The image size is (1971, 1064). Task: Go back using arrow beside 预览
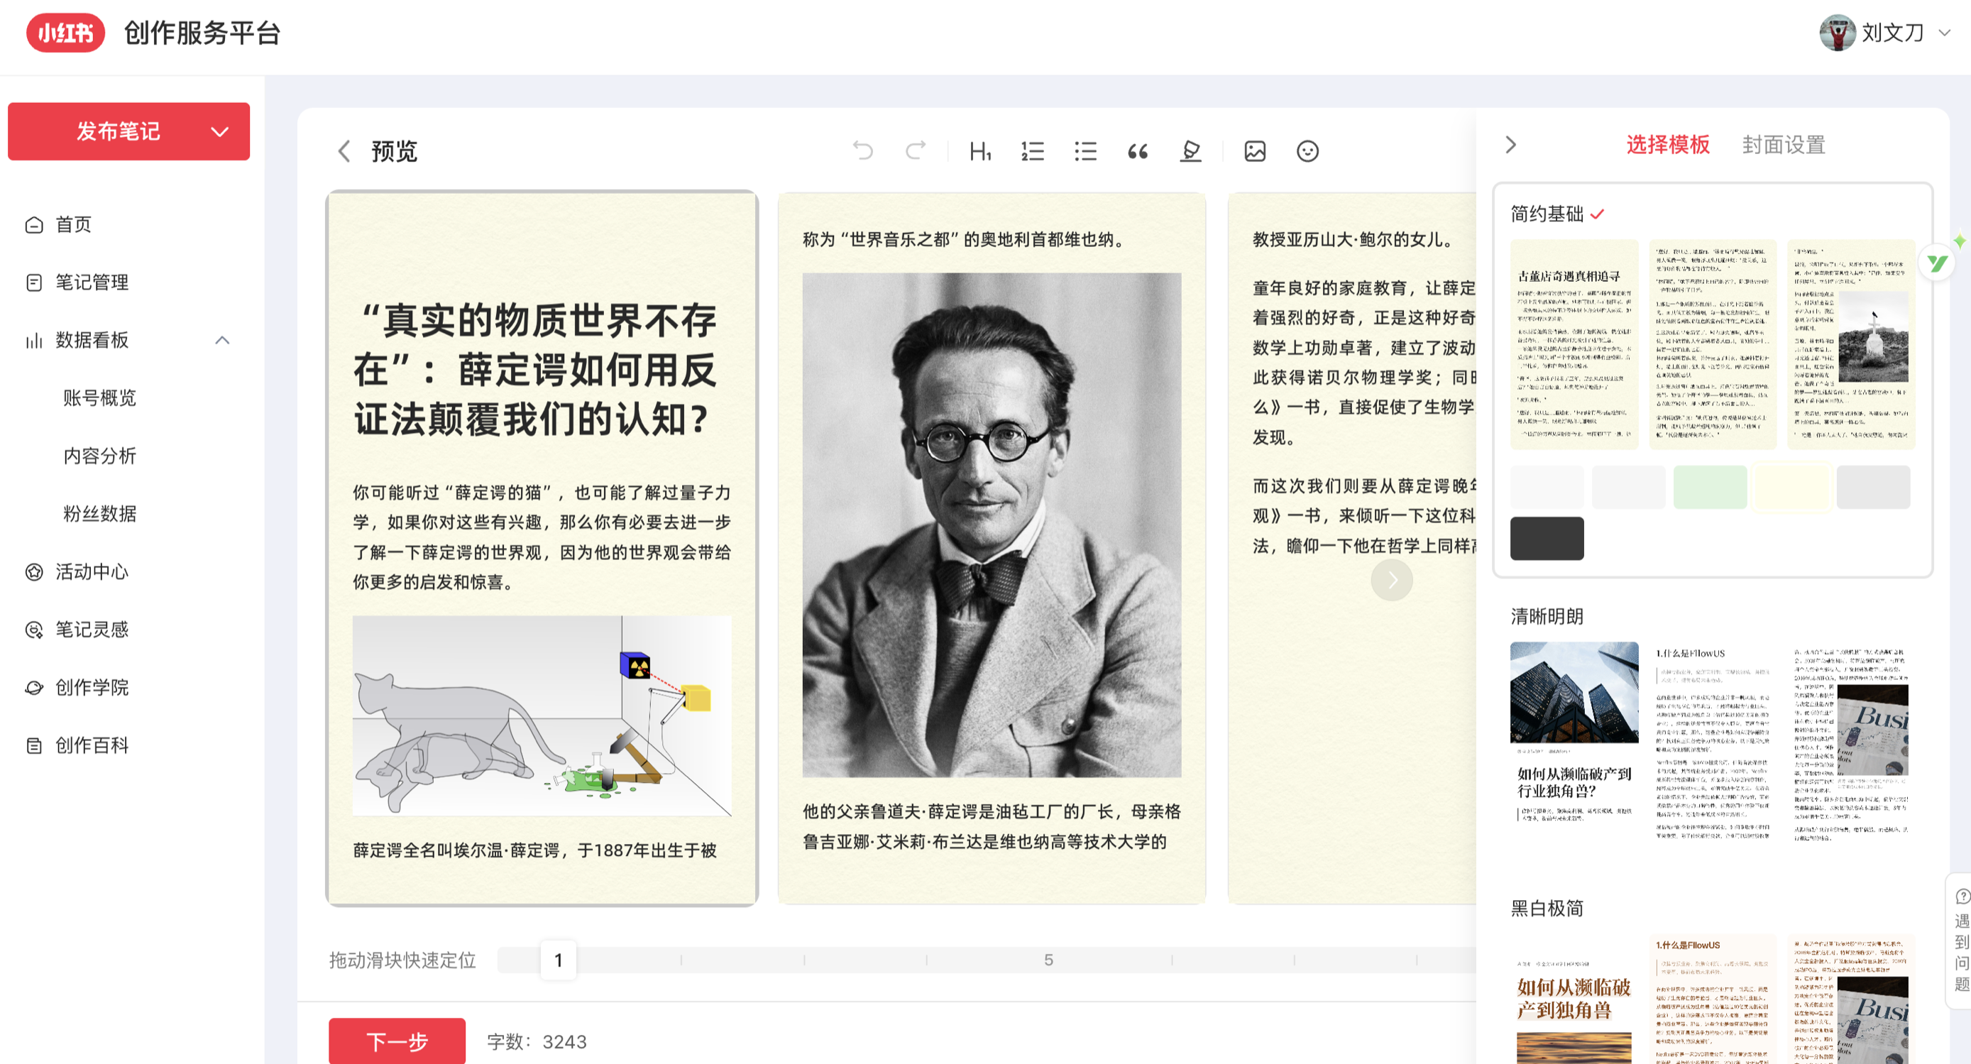344,151
